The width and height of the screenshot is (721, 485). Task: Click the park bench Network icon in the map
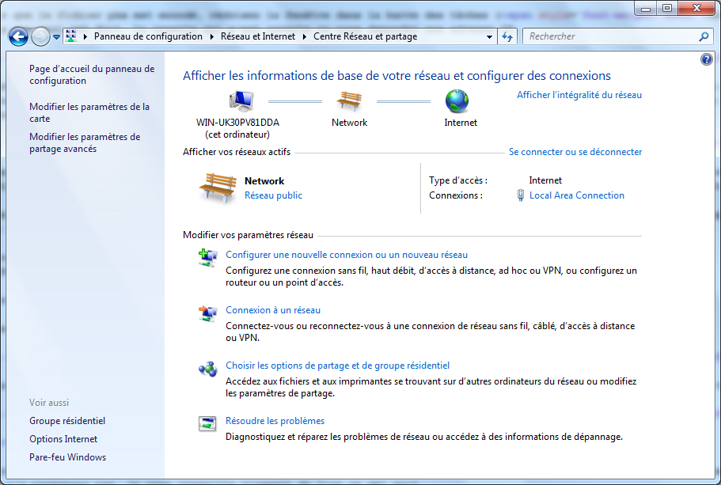pos(349,100)
